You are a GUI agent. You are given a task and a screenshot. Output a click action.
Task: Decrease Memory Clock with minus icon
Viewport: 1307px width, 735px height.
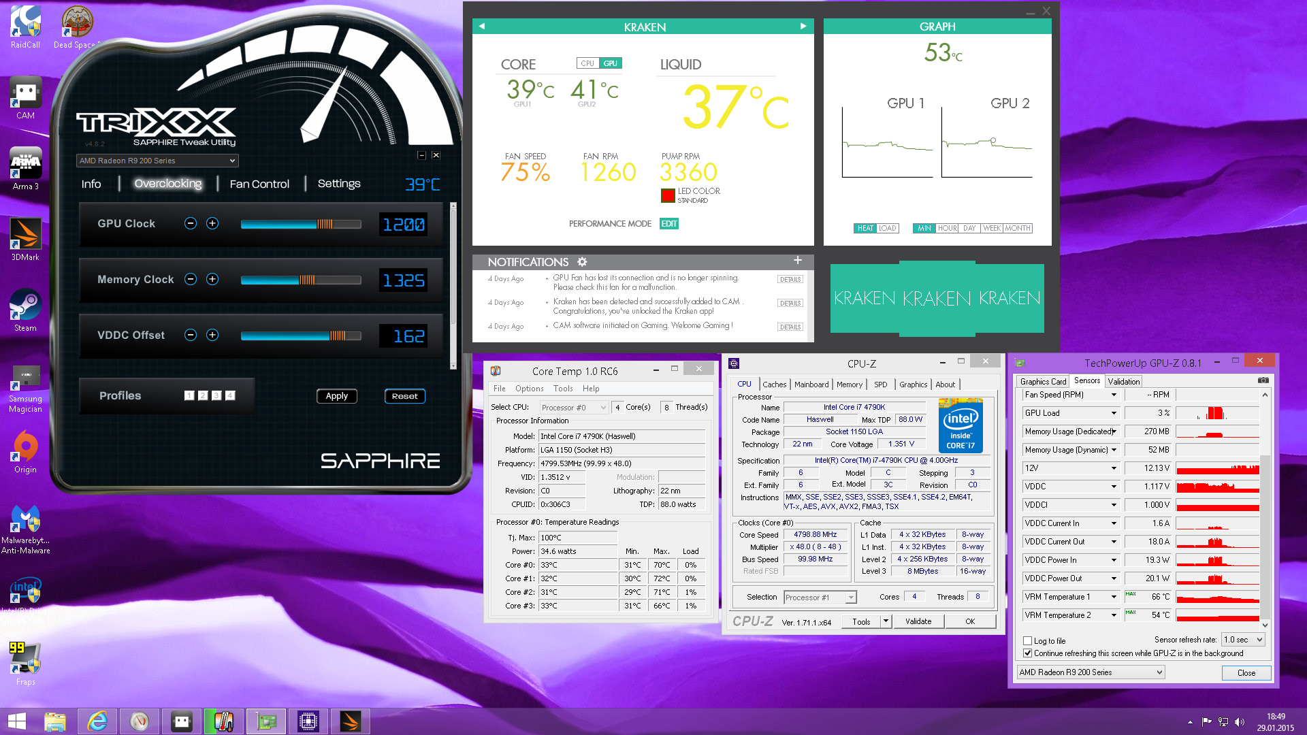(x=191, y=279)
